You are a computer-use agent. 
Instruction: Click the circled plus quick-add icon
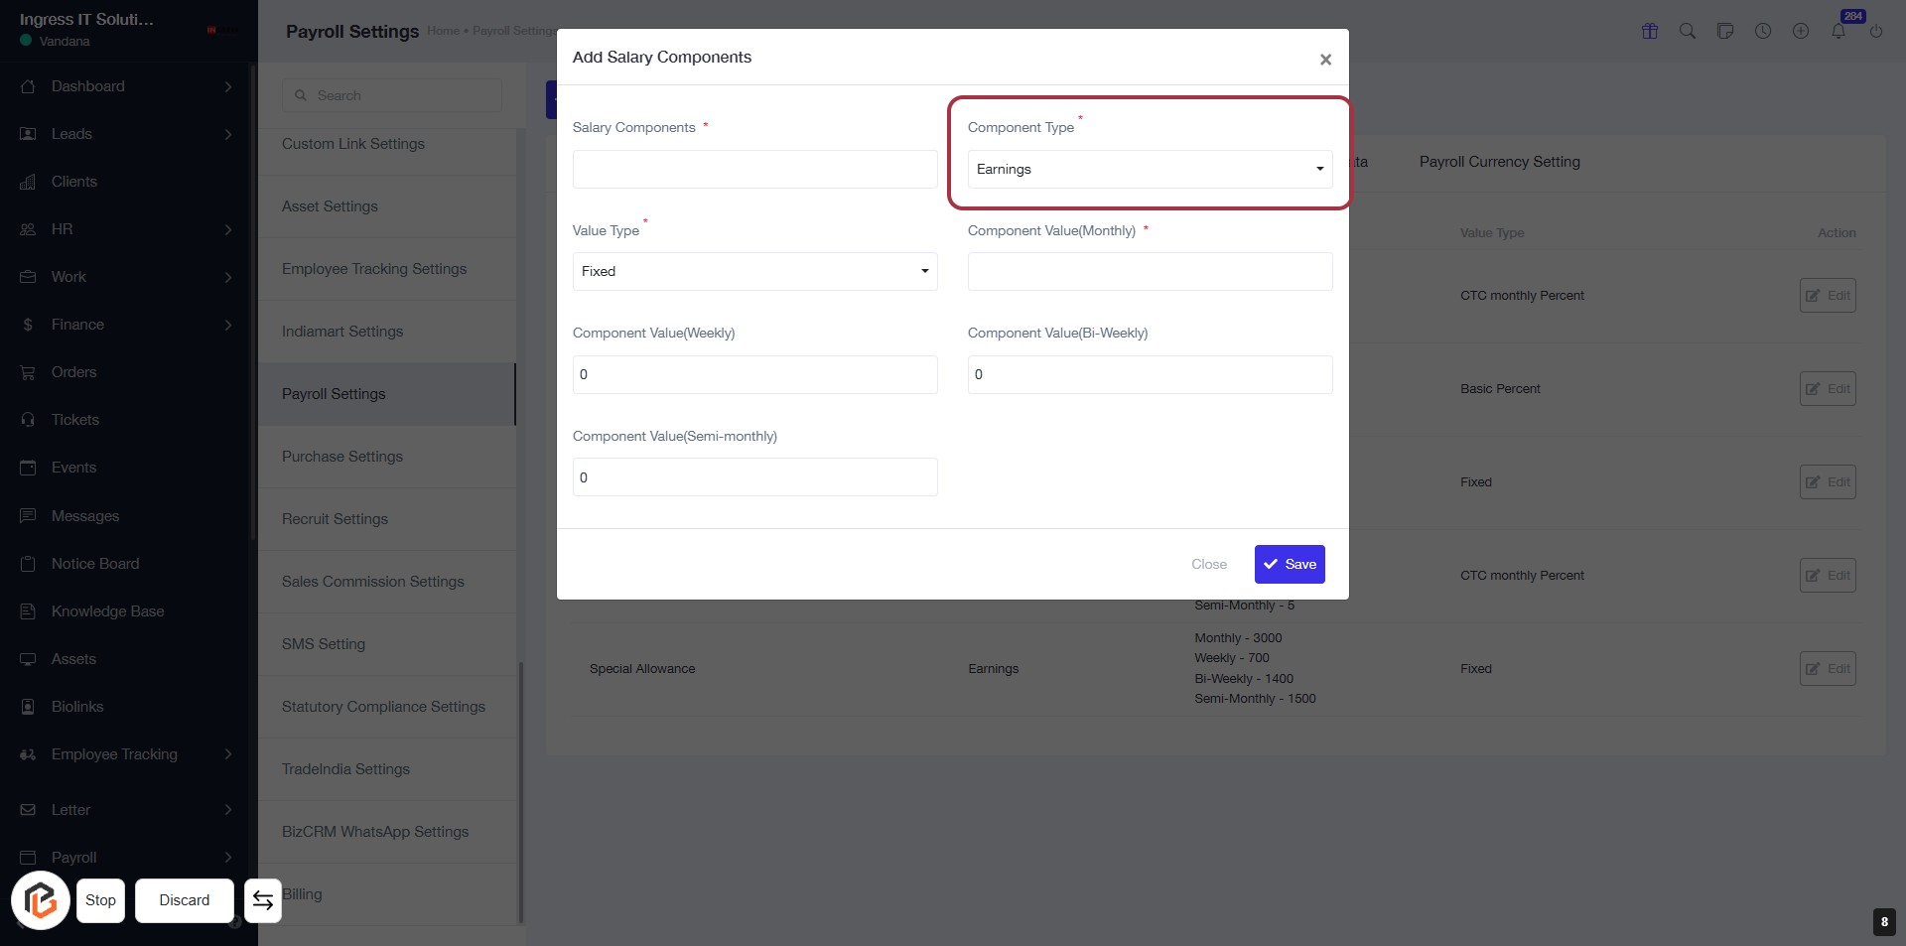click(1801, 31)
